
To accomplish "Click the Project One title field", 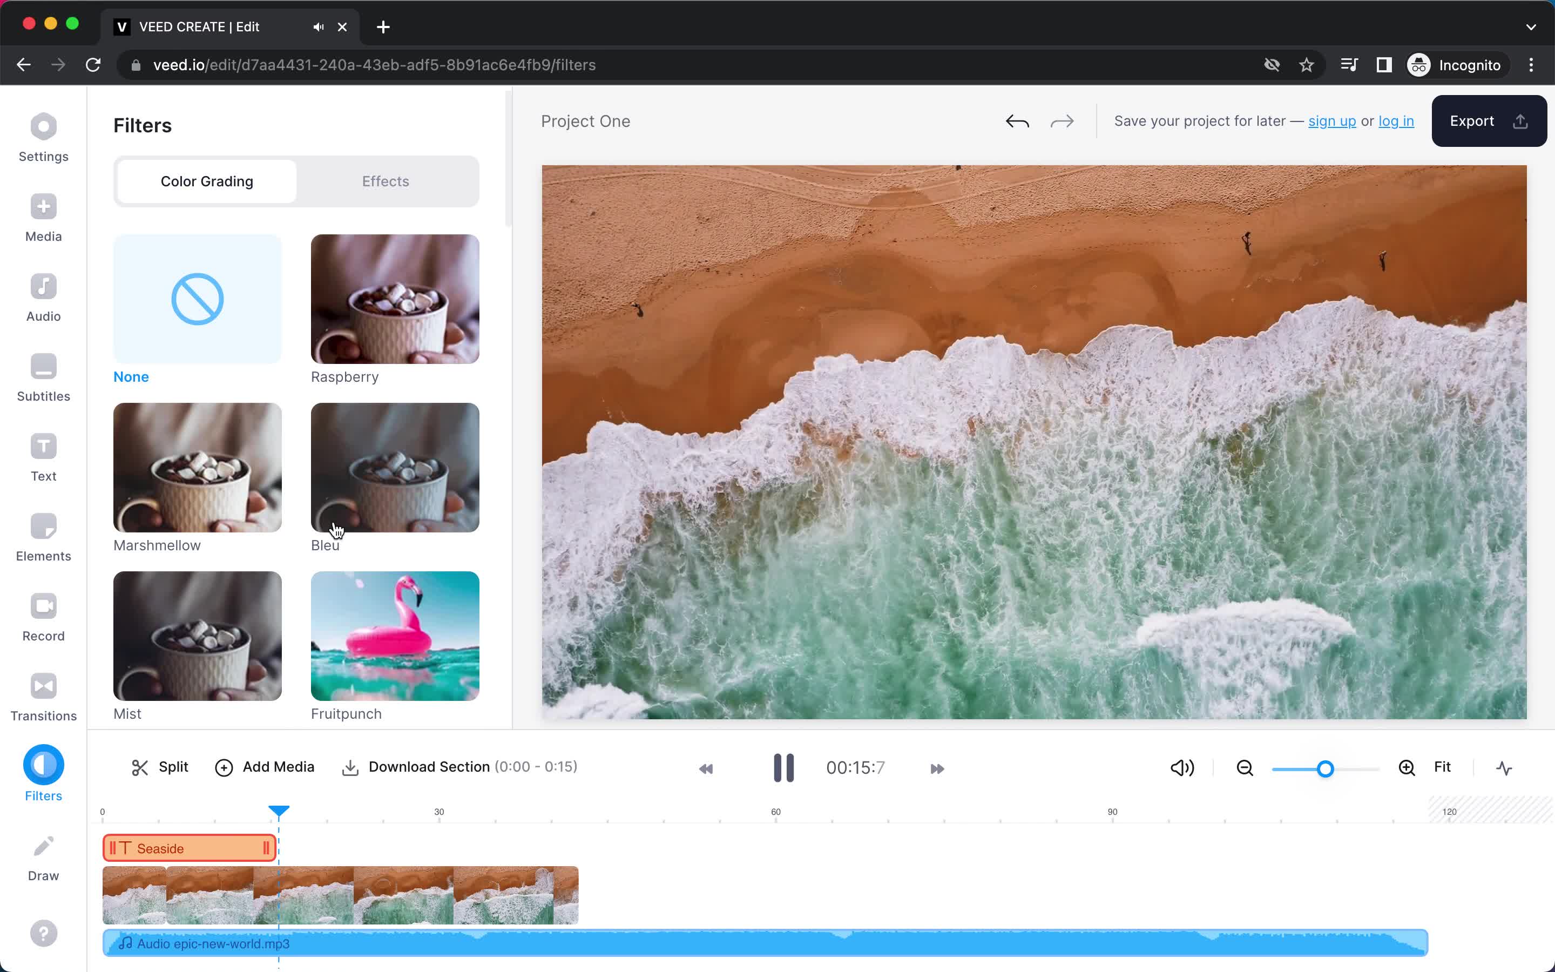I will (585, 121).
